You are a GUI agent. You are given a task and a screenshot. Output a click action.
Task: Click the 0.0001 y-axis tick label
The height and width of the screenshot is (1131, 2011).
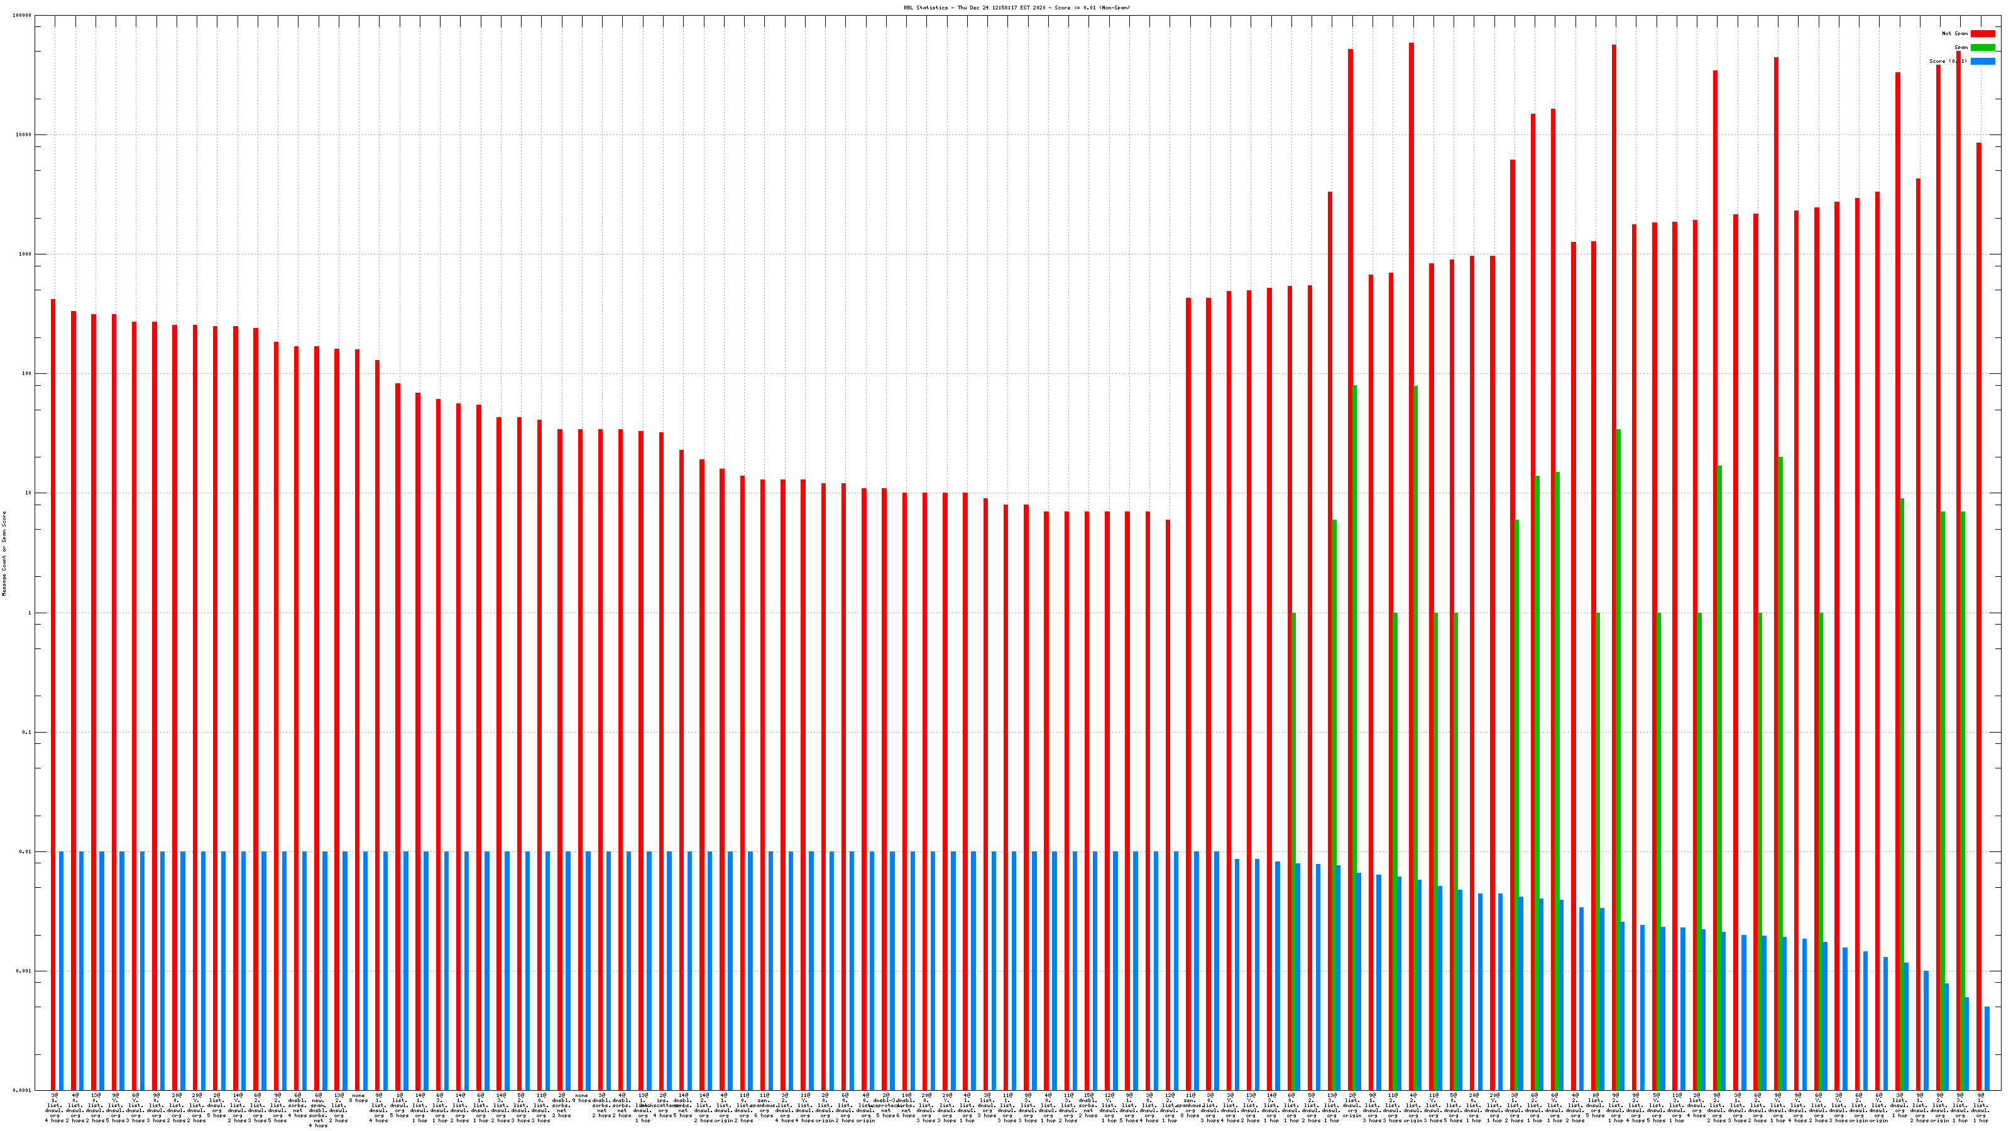point(23,1090)
